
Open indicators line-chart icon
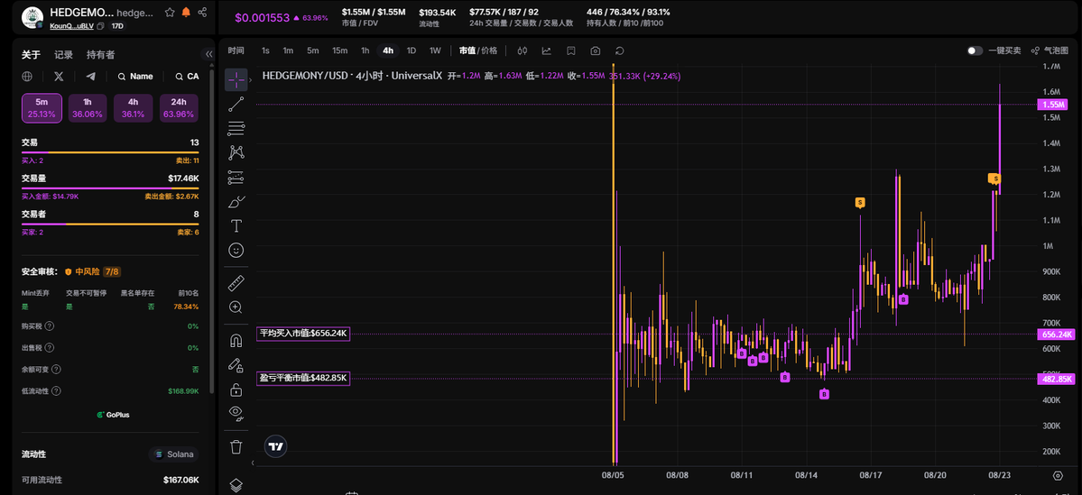[x=547, y=50]
